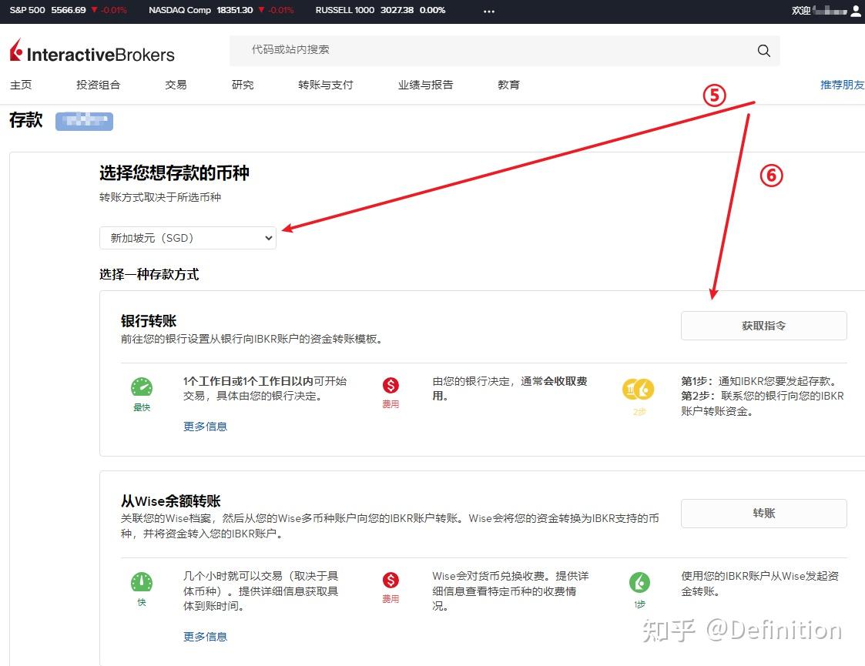865x666 pixels.
Task: Open the bank transfer 更多信息 link
Action: tap(205, 426)
